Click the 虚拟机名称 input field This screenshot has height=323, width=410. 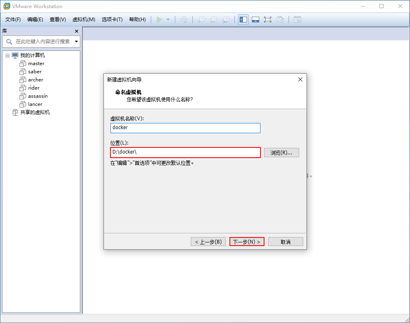click(185, 128)
